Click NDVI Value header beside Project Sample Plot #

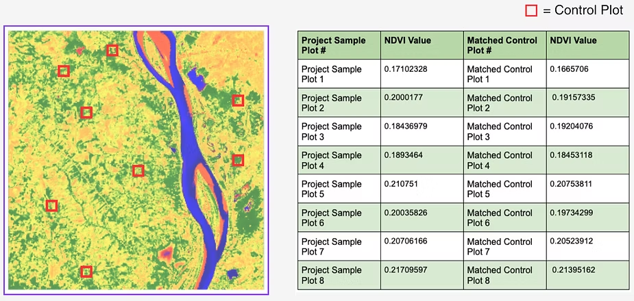(x=422, y=45)
